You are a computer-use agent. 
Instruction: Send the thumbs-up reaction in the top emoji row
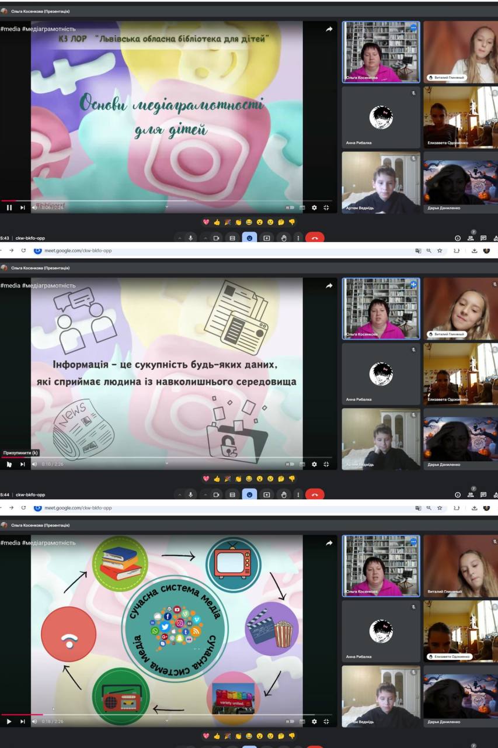click(217, 222)
